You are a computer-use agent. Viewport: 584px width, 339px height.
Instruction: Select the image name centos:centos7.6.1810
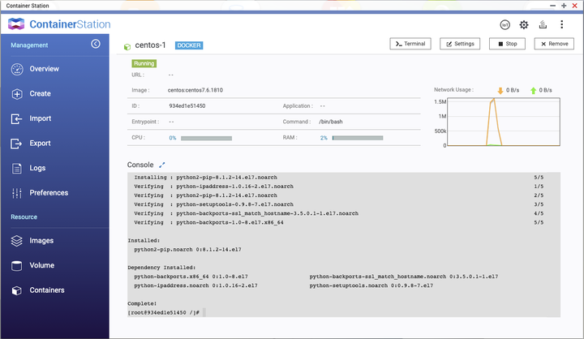[x=195, y=90]
